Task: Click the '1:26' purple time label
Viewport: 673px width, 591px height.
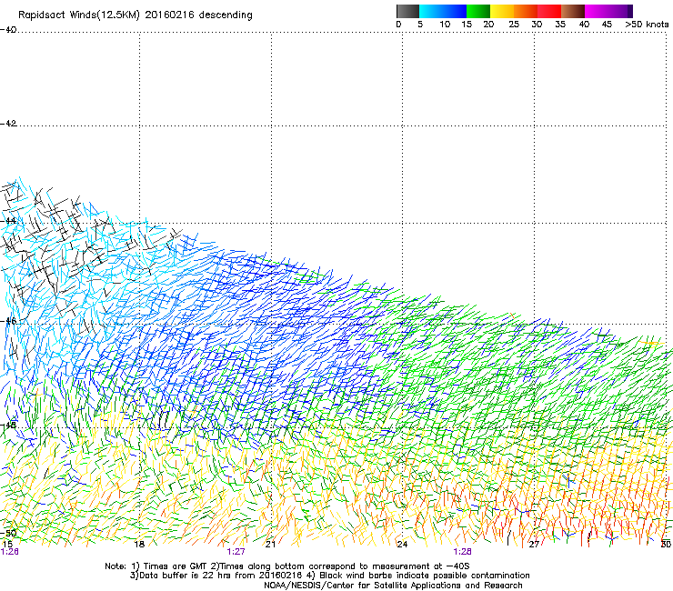Action: tap(9, 552)
